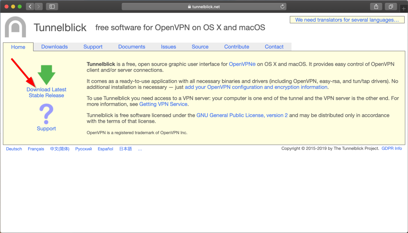Click the lock icon in address bar
The width and height of the screenshot is (408, 233).
pyautogui.click(x=189, y=7)
